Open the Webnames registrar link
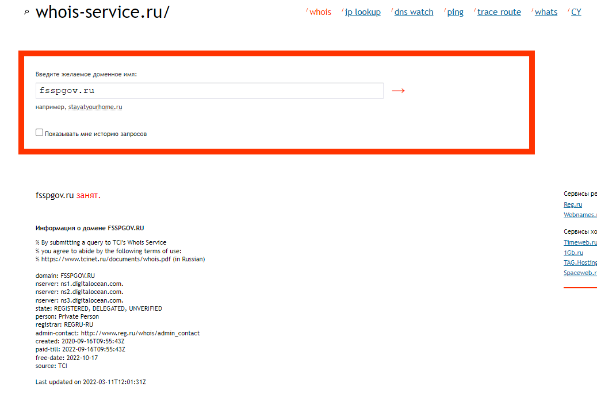Screen dimensions: 597x414 (580, 215)
